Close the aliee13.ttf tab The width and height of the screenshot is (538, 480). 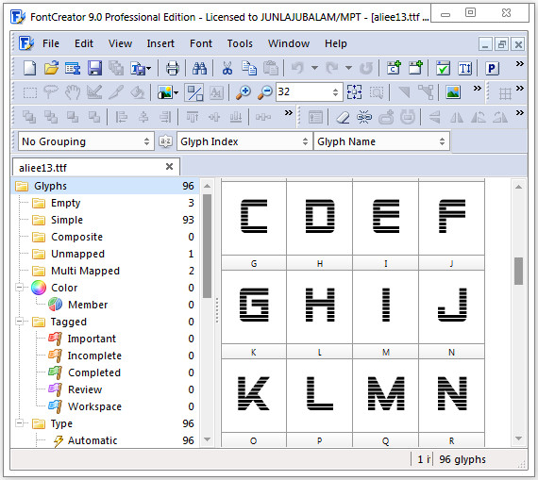[169, 167]
